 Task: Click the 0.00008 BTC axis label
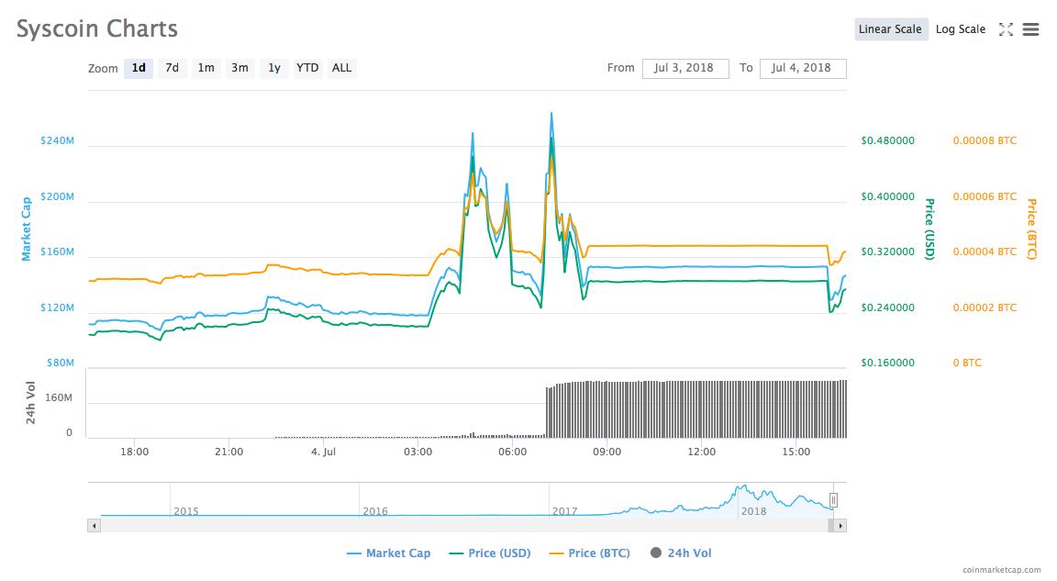pos(985,140)
